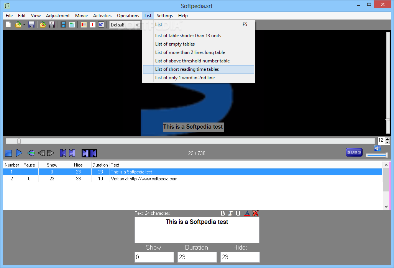Open the Edit menu
The width and height of the screenshot is (394, 268).
tap(22, 16)
